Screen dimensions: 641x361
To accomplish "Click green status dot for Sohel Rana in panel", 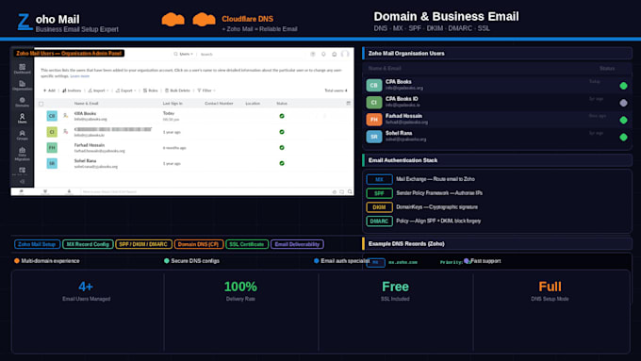I will (x=623, y=138).
